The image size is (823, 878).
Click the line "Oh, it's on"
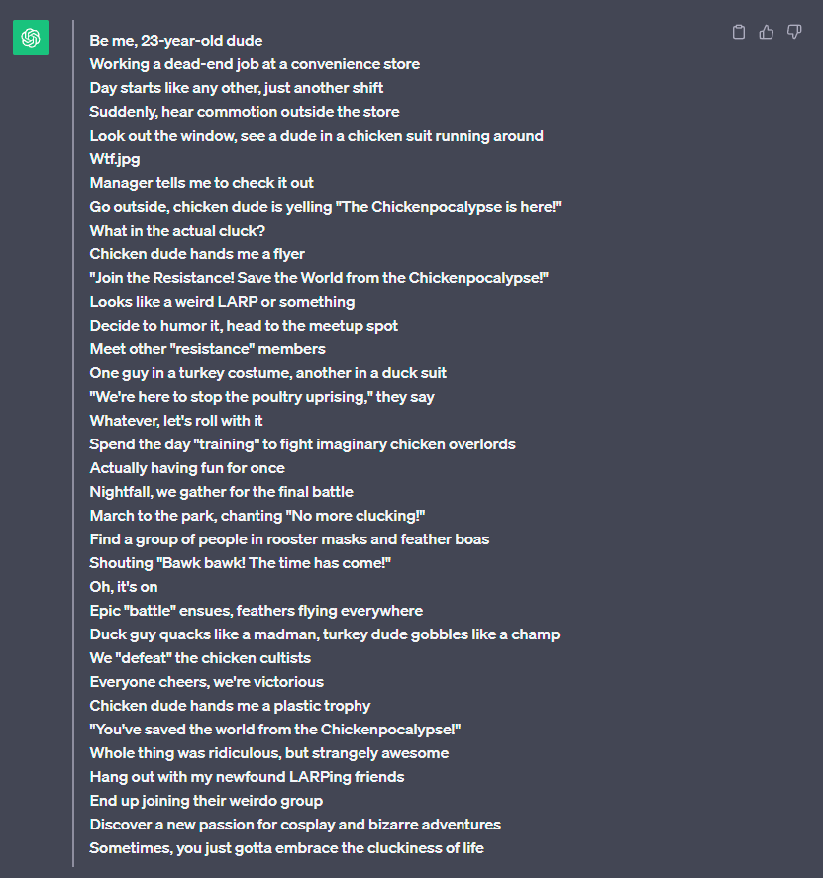pyautogui.click(x=124, y=587)
